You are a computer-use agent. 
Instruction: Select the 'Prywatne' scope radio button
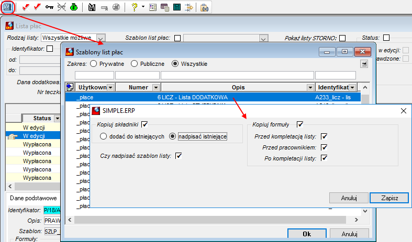[93, 64]
